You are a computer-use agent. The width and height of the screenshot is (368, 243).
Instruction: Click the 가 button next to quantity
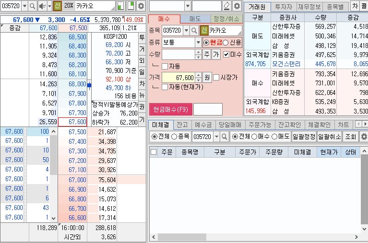[x=216, y=55]
